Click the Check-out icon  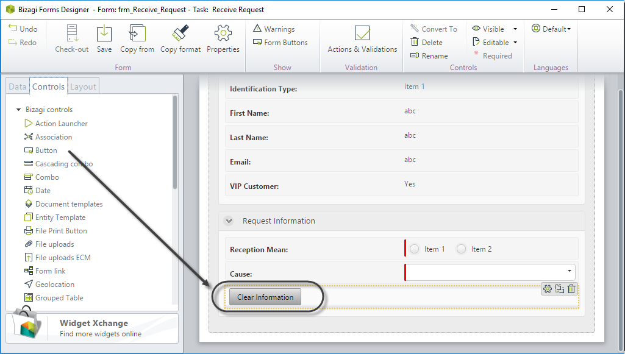[x=72, y=33]
